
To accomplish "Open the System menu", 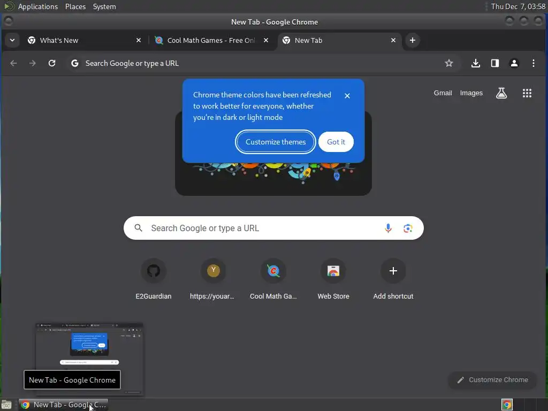I will [x=104, y=6].
